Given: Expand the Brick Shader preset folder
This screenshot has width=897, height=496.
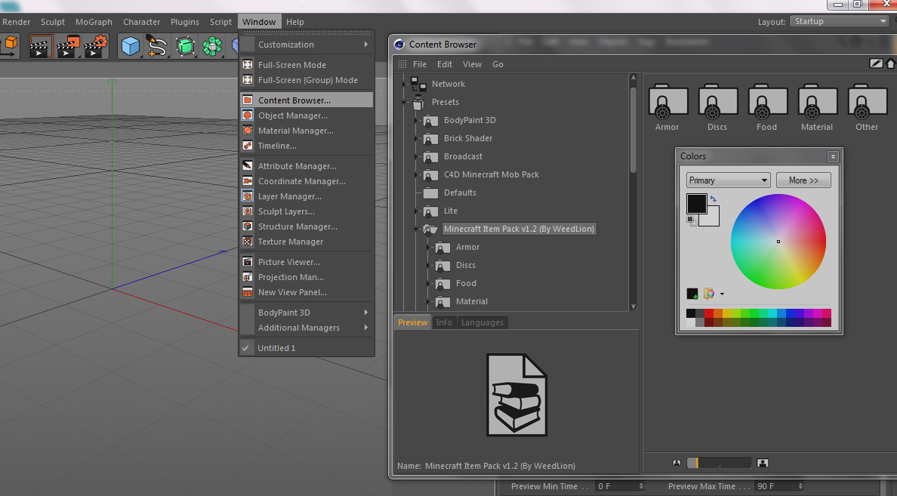Looking at the screenshot, I should (x=417, y=139).
